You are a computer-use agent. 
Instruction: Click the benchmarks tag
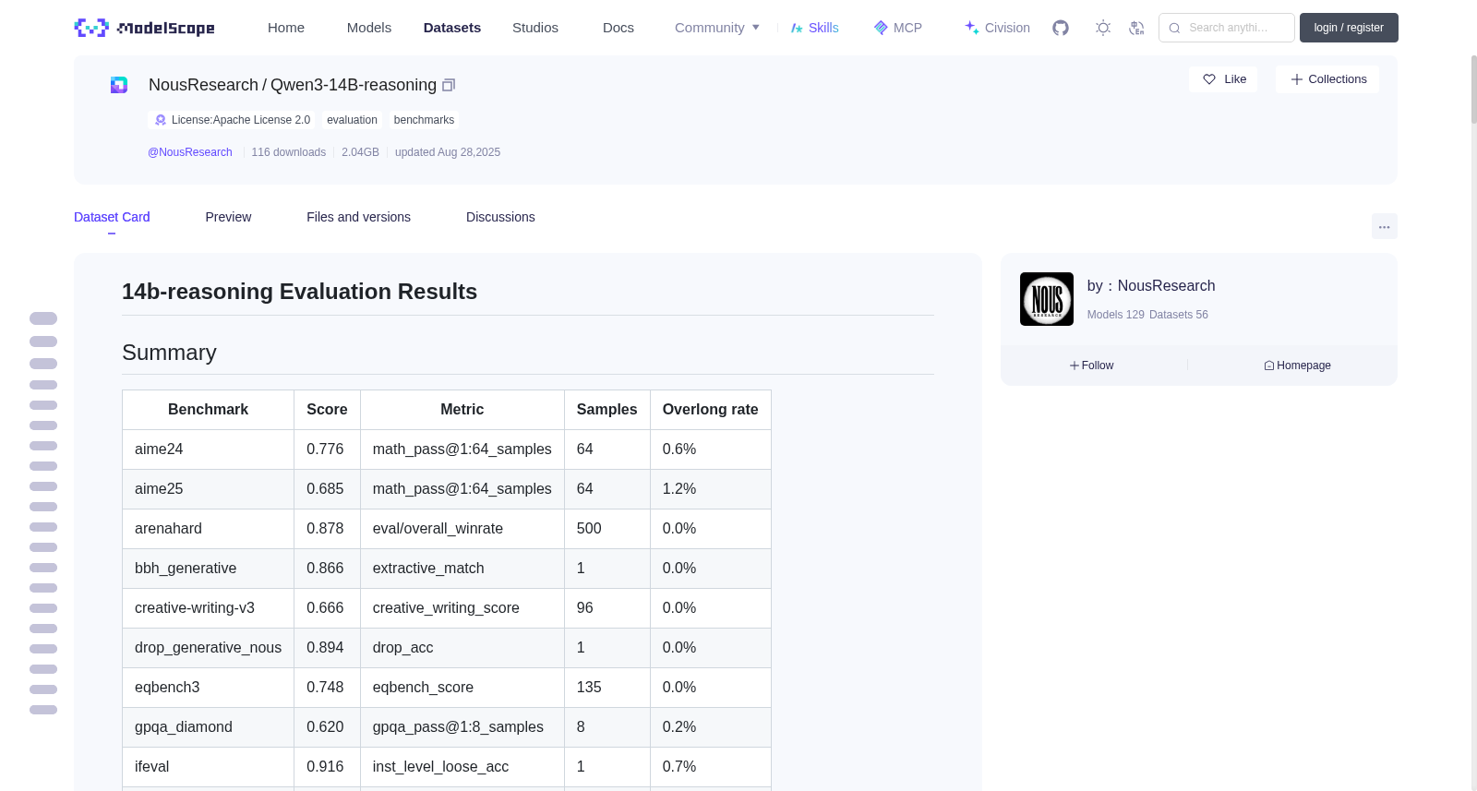[x=424, y=120]
